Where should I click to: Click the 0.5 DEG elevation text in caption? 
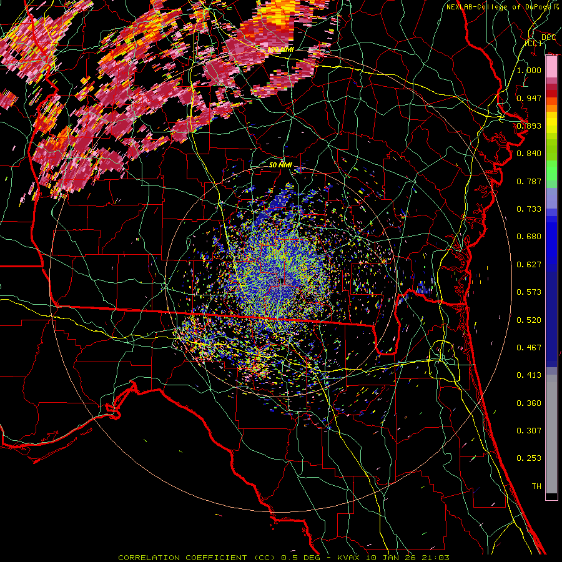click(x=300, y=558)
